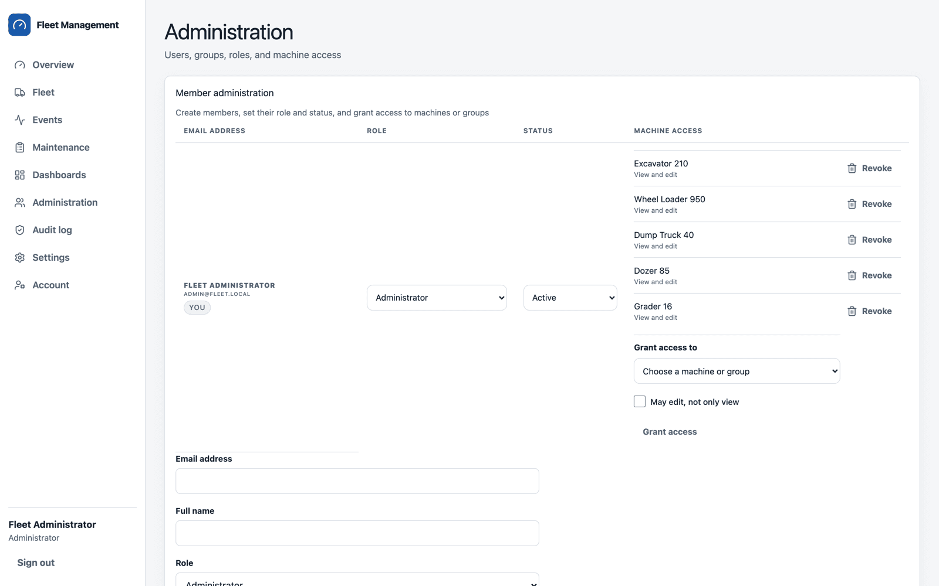Enable May edit, not only view checkbox
Viewport: 939px width, 586px height.
[x=640, y=401]
